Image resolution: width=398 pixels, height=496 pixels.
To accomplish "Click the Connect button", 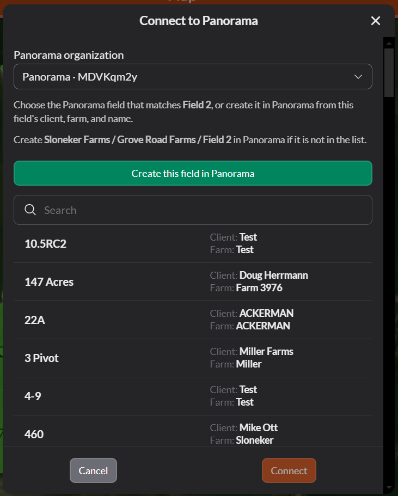I will [289, 470].
